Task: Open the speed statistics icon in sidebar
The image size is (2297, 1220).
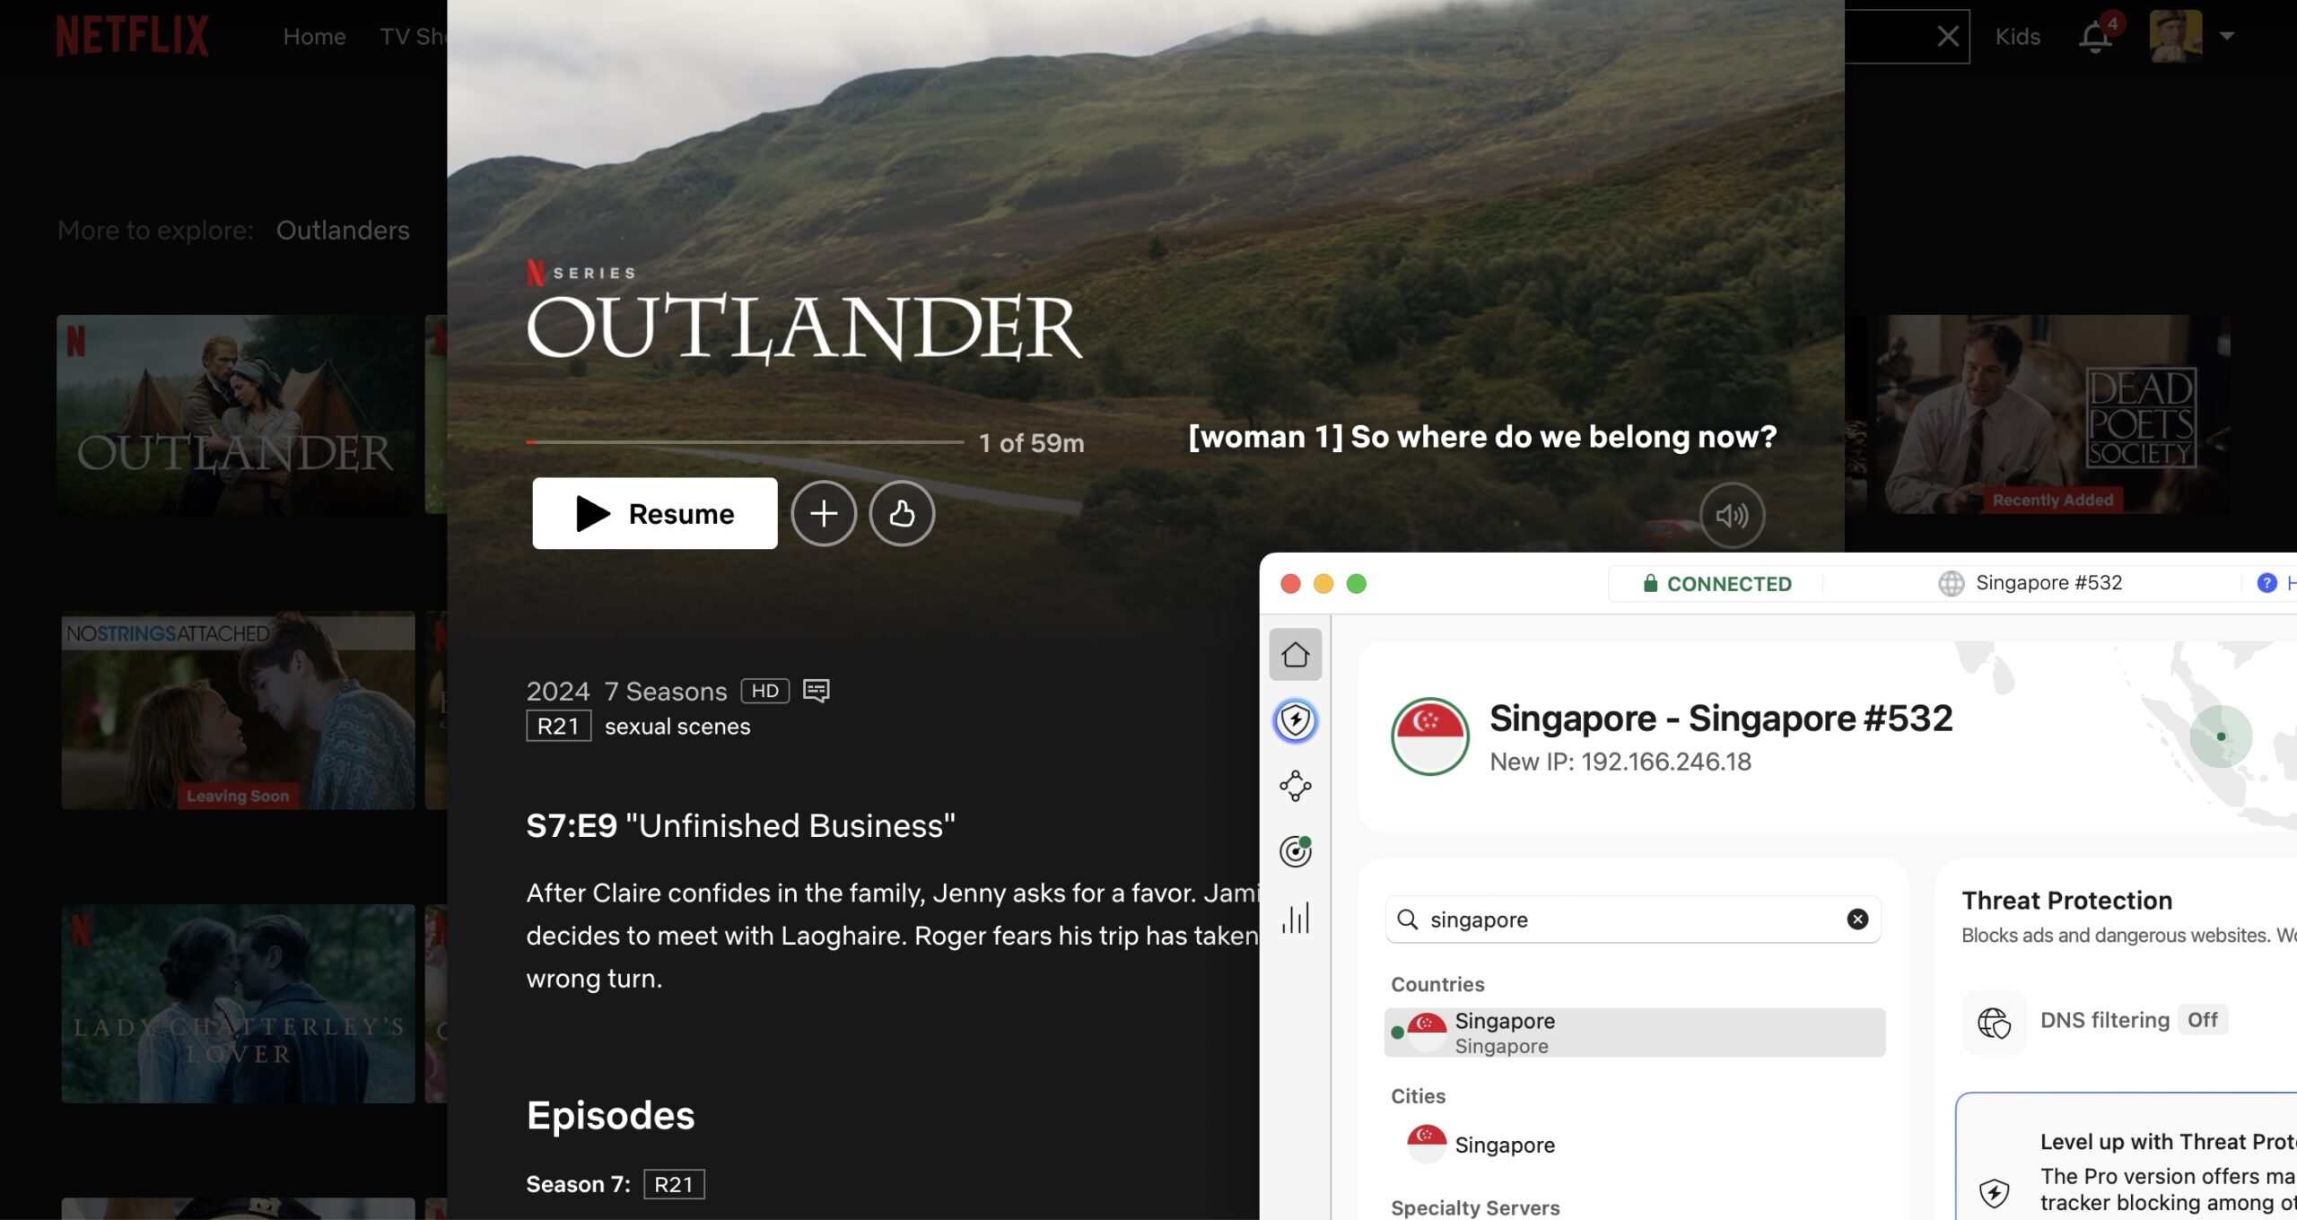Action: [x=1295, y=918]
